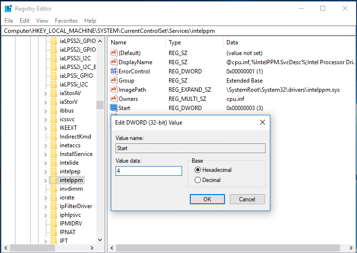Click the 'Extended Base' data cell
Image resolution: width=357 pixels, height=253 pixels.
click(x=244, y=81)
